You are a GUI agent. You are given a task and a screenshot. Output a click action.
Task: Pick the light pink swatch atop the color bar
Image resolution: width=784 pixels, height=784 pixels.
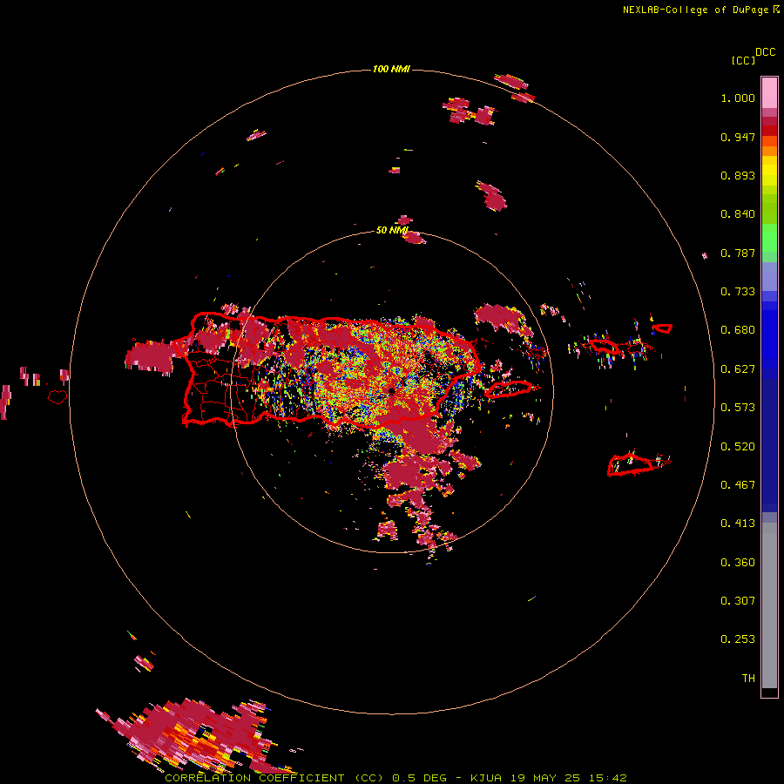(769, 92)
